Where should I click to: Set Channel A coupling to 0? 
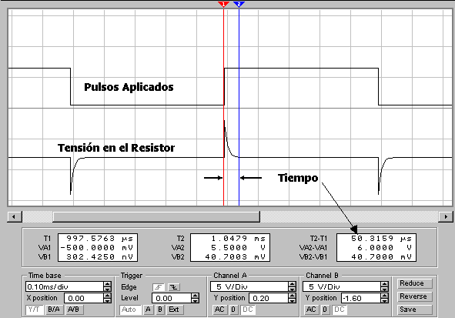click(x=233, y=310)
